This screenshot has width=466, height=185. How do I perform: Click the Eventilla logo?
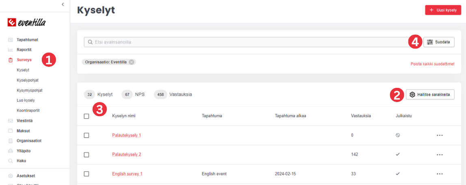pyautogui.click(x=26, y=23)
